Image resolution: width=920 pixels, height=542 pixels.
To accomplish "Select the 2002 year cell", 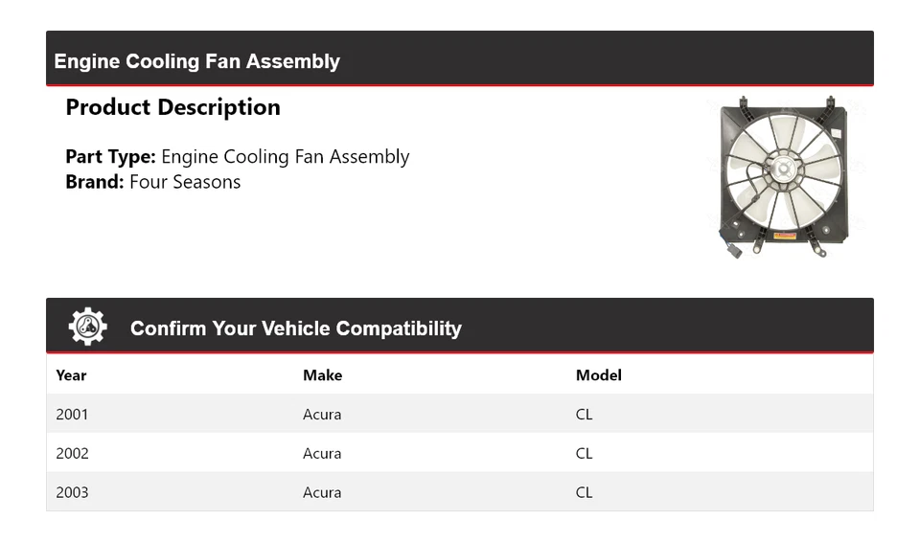I will (x=72, y=454).
